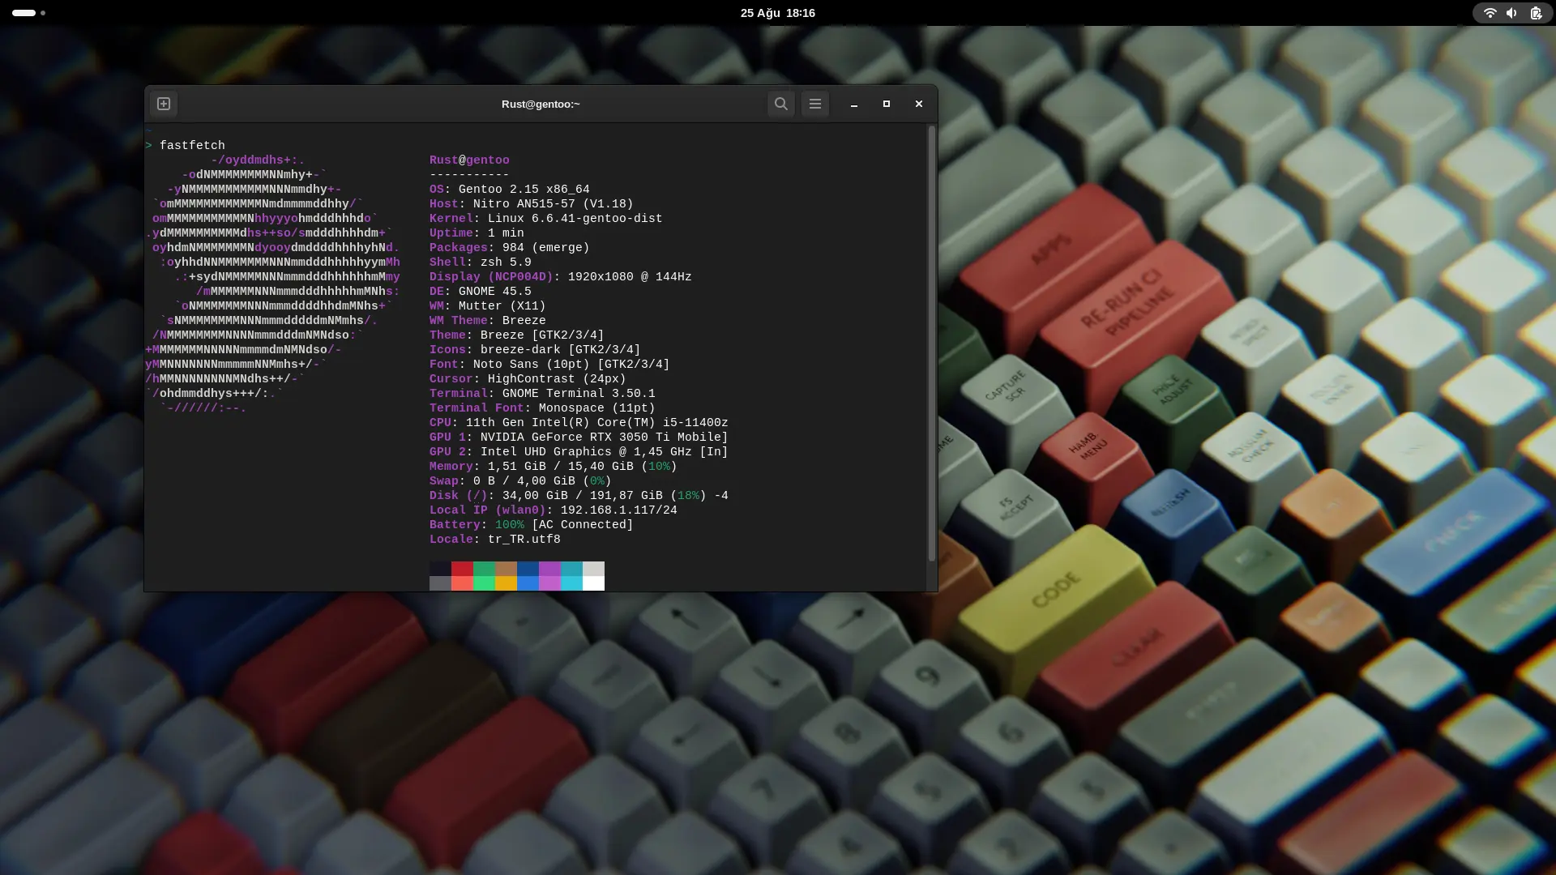This screenshot has height=875, width=1556.
Task: Click the "GPU 2: Intel UHD Graphics" line
Action: 579,452
